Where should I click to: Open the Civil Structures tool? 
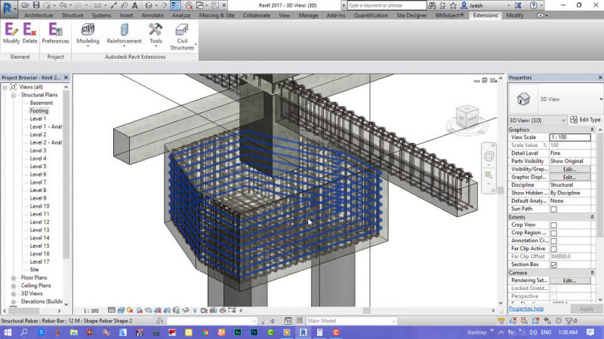(x=182, y=37)
